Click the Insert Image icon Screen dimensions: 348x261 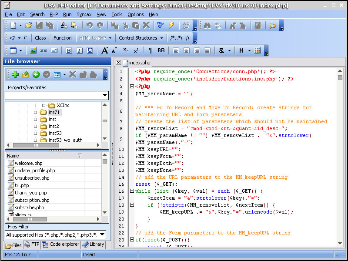(x=33, y=50)
